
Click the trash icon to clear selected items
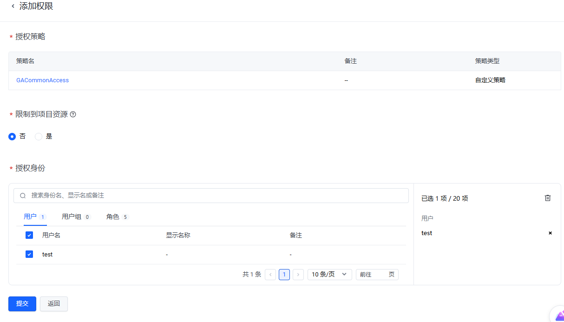click(548, 198)
